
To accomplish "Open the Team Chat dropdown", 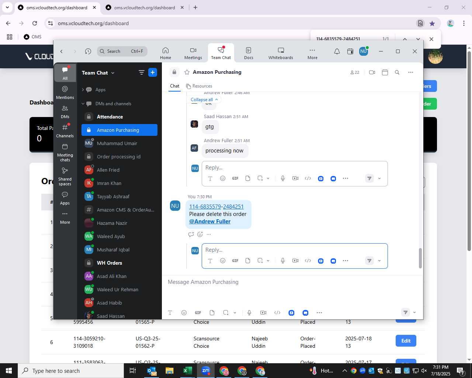I will pos(98,73).
